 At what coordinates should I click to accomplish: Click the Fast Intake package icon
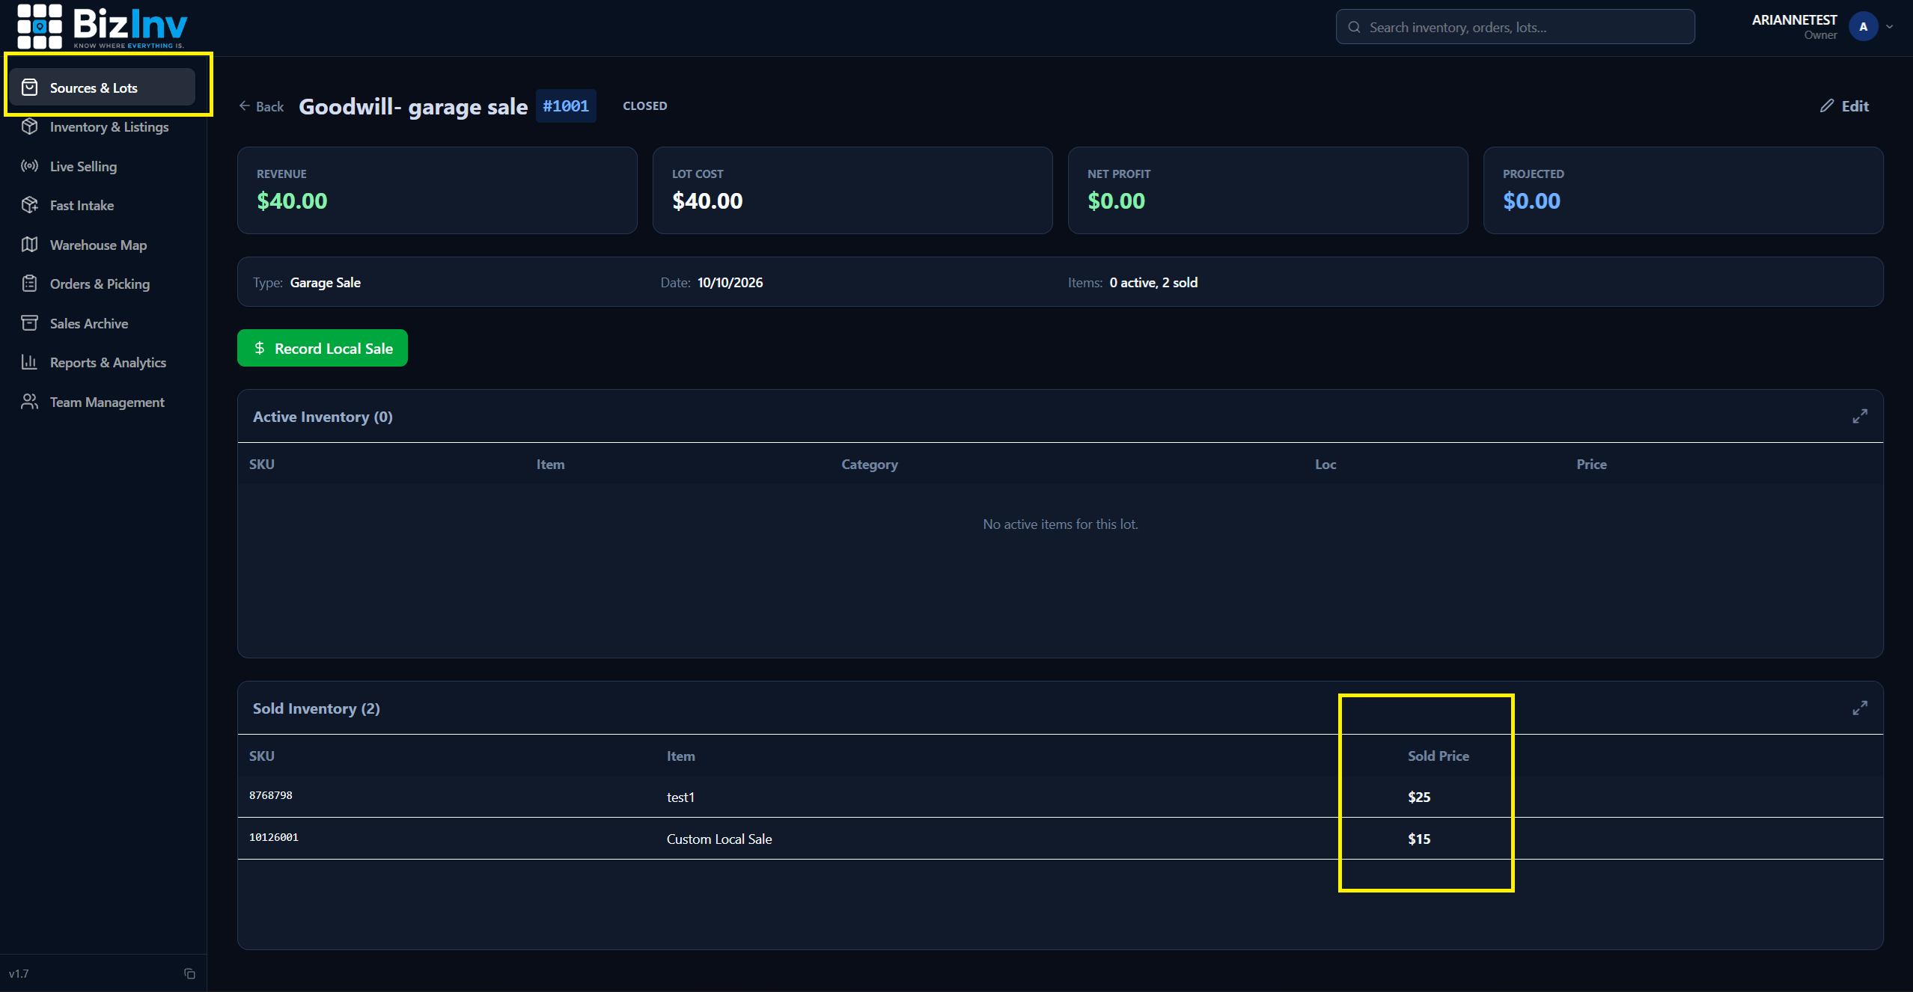30,205
